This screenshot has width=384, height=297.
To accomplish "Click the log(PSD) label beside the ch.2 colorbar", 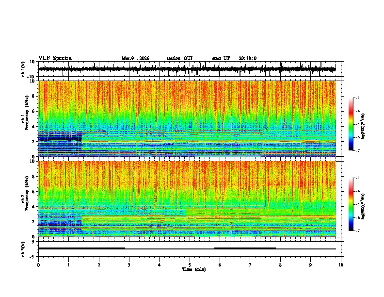I will [x=363, y=206].
